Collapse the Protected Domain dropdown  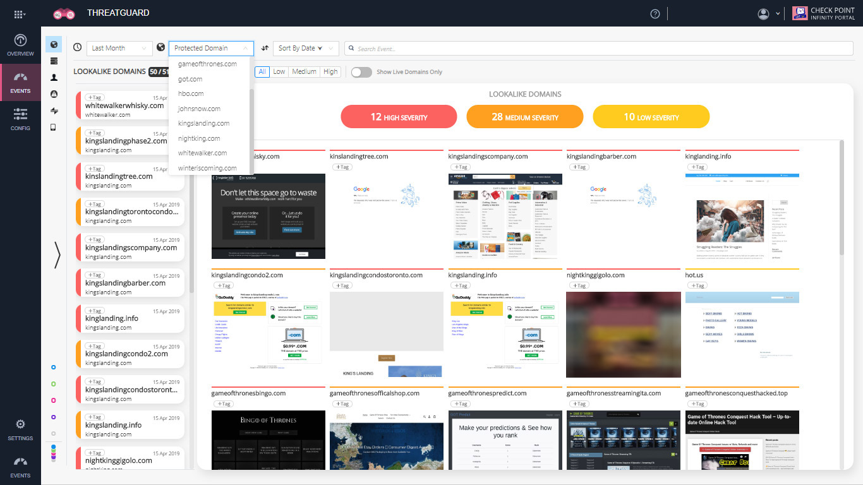pyautogui.click(x=211, y=48)
